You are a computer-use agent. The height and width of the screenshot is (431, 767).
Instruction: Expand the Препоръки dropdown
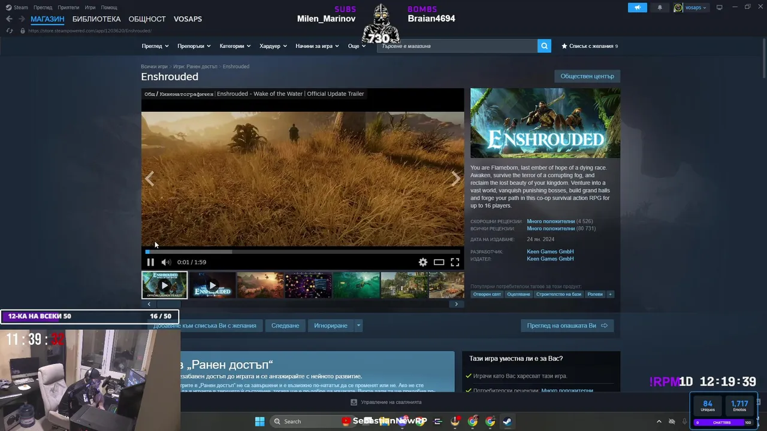tap(194, 46)
